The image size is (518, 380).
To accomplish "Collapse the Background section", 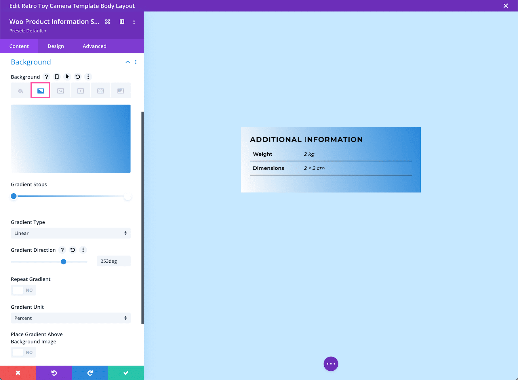I will (127, 62).
